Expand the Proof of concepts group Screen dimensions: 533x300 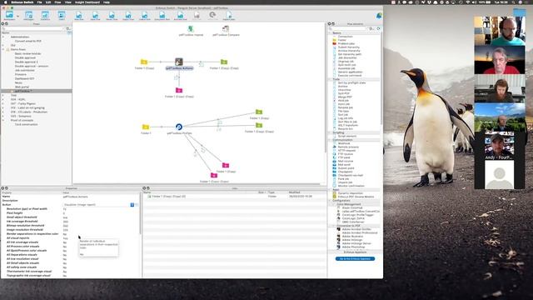tap(3, 120)
